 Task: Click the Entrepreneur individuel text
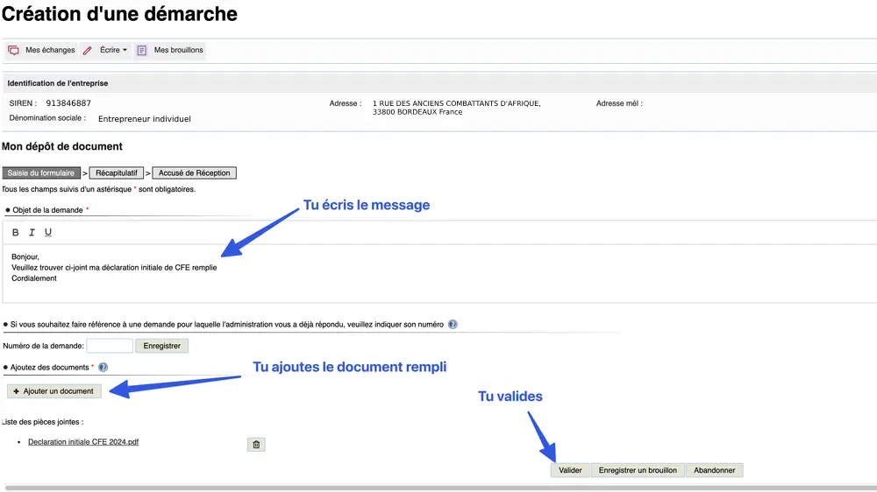(145, 119)
